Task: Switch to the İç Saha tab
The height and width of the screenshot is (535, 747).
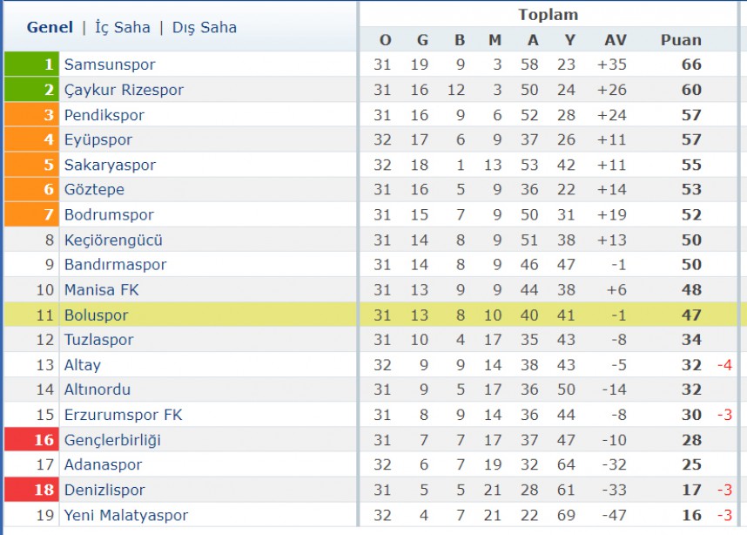Action: [x=123, y=28]
